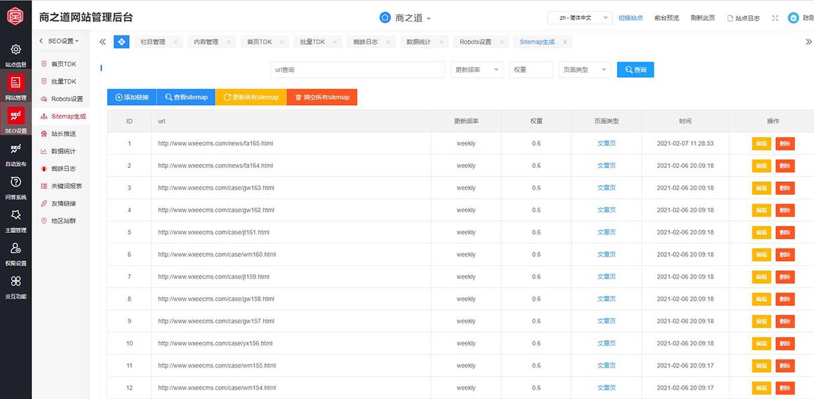
Task: Switch to the 数据统计 tab
Action: point(418,42)
